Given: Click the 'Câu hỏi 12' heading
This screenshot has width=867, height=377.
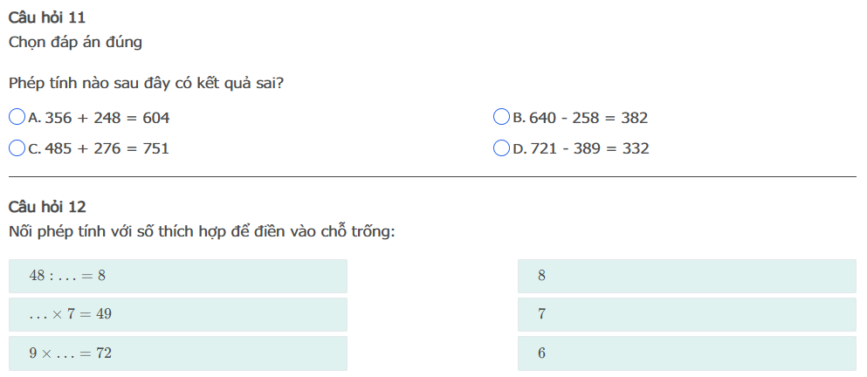Looking at the screenshot, I should point(47,207).
